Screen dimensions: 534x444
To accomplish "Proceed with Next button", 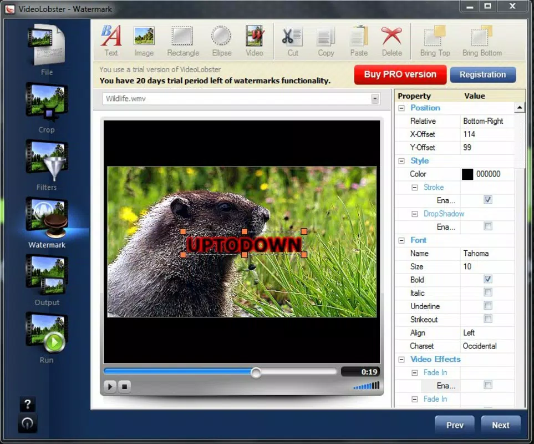I will (x=501, y=425).
